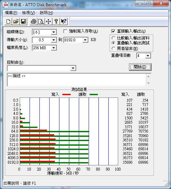This screenshot has height=189, width=171.
Task: Open the 檢視(V) menu
Action: point(29,13)
